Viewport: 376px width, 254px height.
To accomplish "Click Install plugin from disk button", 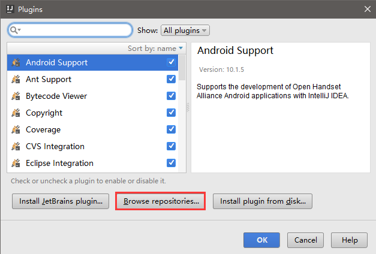I will [x=263, y=201].
